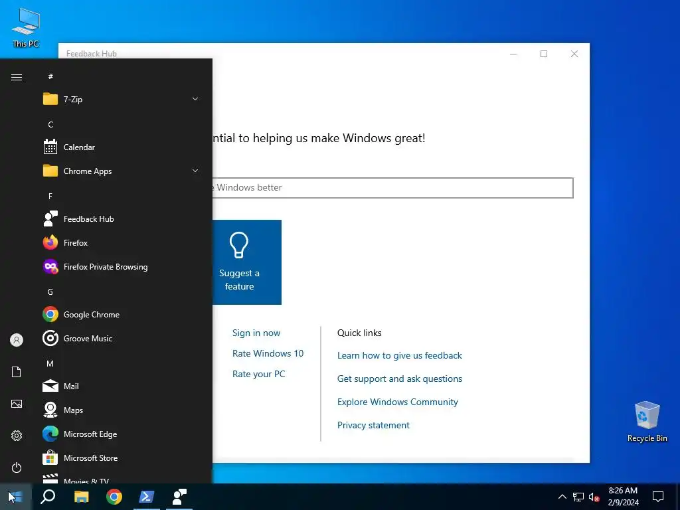Open Firefox from the Start menu
Image resolution: width=680 pixels, height=510 pixels.
tap(122, 243)
